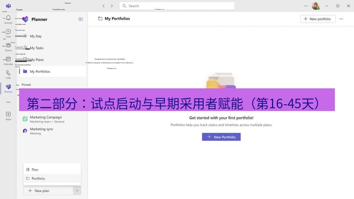
Task: Click the Pinned section header
Action: (x=26, y=85)
